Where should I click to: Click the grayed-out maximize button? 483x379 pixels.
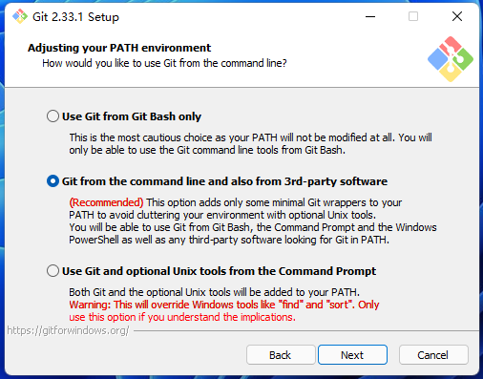[x=413, y=16]
